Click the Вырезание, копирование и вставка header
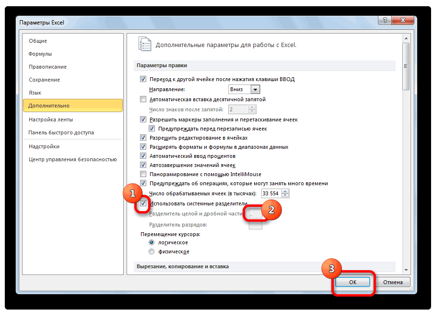The image size is (433, 310). (x=265, y=267)
